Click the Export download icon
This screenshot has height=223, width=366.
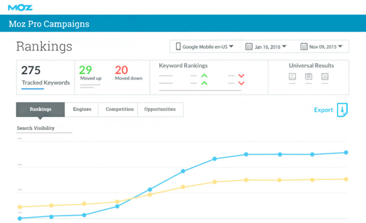click(343, 110)
